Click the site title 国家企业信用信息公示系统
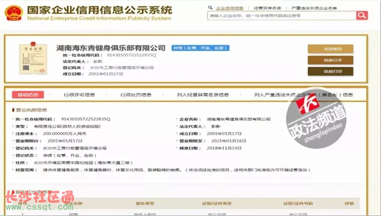 99,10
